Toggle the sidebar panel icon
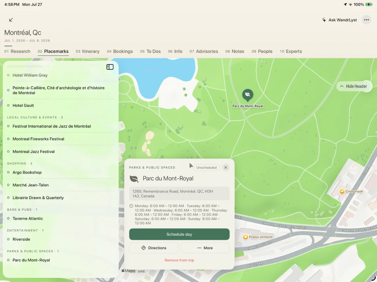This screenshot has height=282, width=377. (x=110, y=67)
